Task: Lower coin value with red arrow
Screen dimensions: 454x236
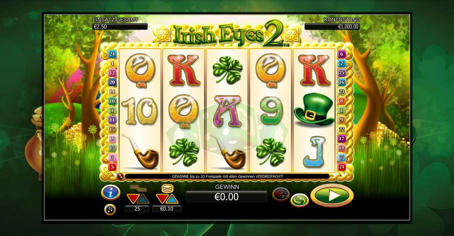Action: 161,199
